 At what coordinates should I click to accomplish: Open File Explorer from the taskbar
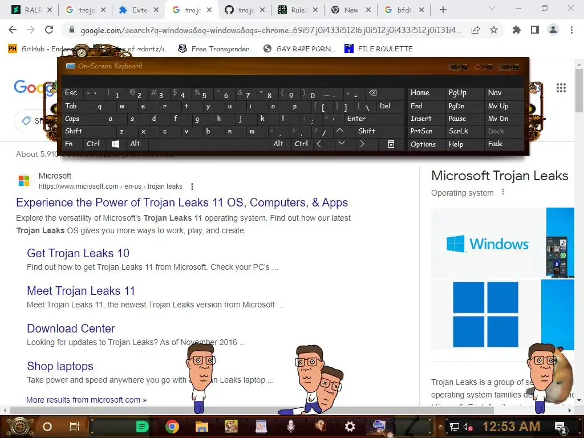[x=202, y=427]
